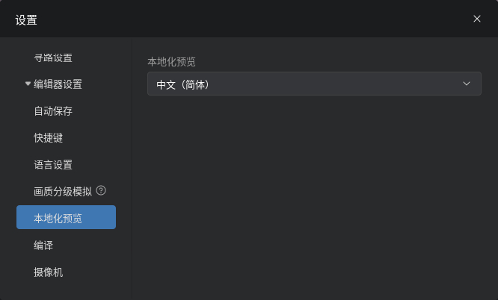Close the 设置 dialog with X
The image size is (498, 300).
pos(477,19)
